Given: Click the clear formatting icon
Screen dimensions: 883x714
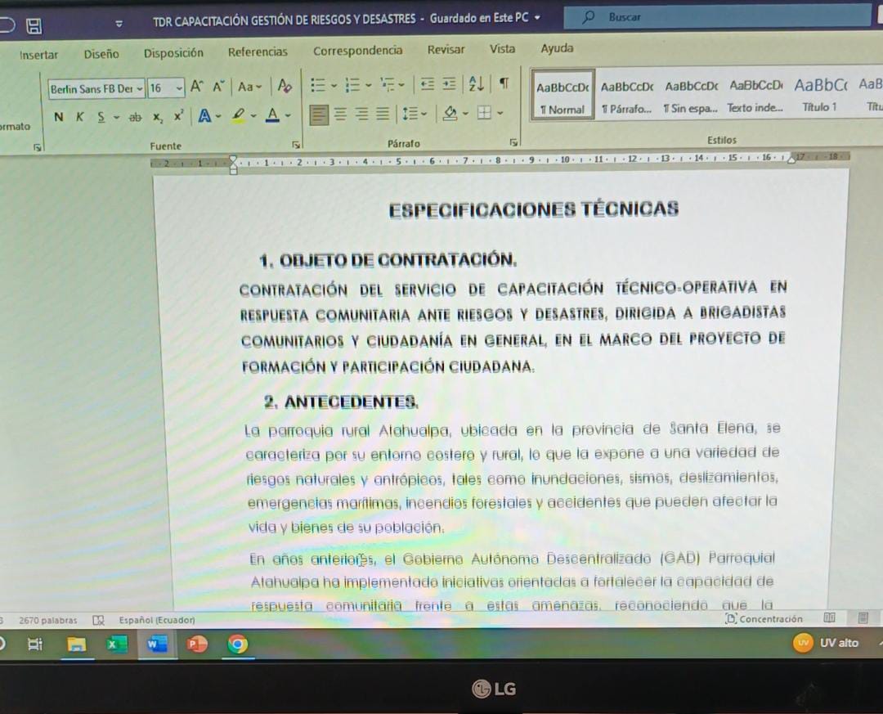Looking at the screenshot, I should [285, 87].
